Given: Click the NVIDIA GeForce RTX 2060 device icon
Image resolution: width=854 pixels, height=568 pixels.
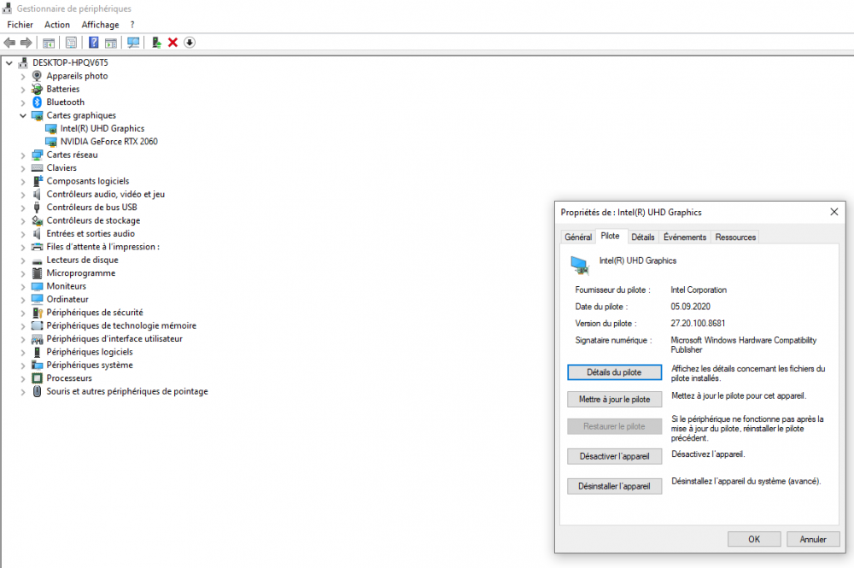Looking at the screenshot, I should point(51,142).
